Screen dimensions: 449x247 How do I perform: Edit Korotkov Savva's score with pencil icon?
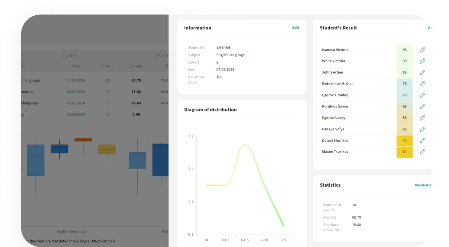pyautogui.click(x=422, y=106)
